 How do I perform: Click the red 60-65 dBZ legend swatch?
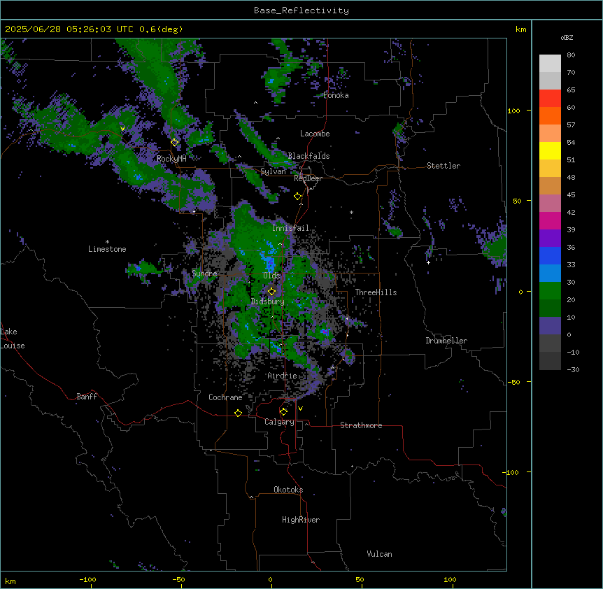point(550,99)
